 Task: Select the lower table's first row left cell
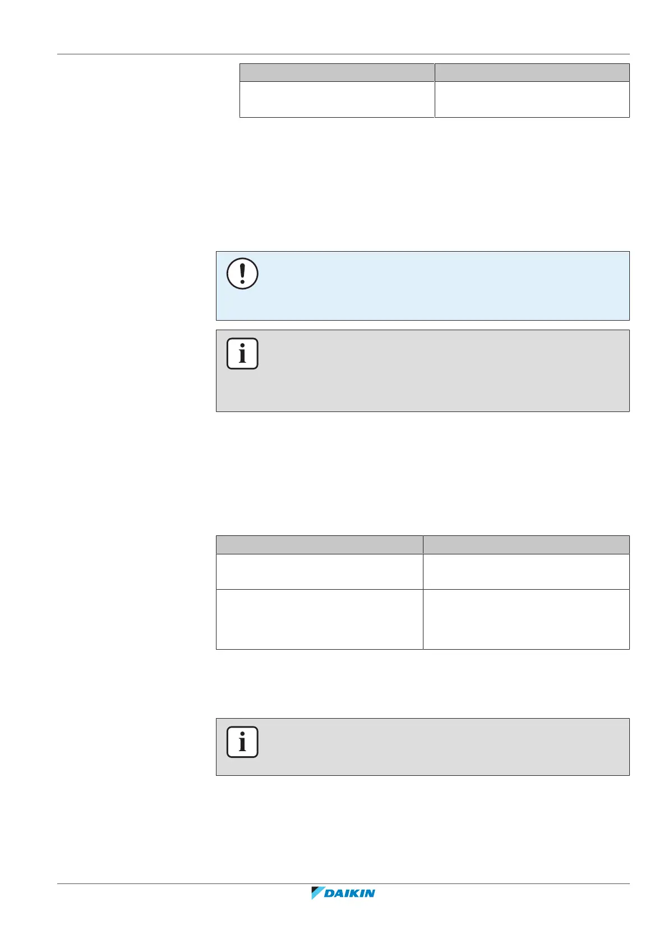(319, 571)
